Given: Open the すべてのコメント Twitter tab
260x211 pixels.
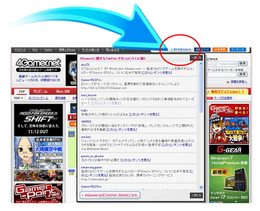Looking at the screenshot, I should click(x=181, y=49).
